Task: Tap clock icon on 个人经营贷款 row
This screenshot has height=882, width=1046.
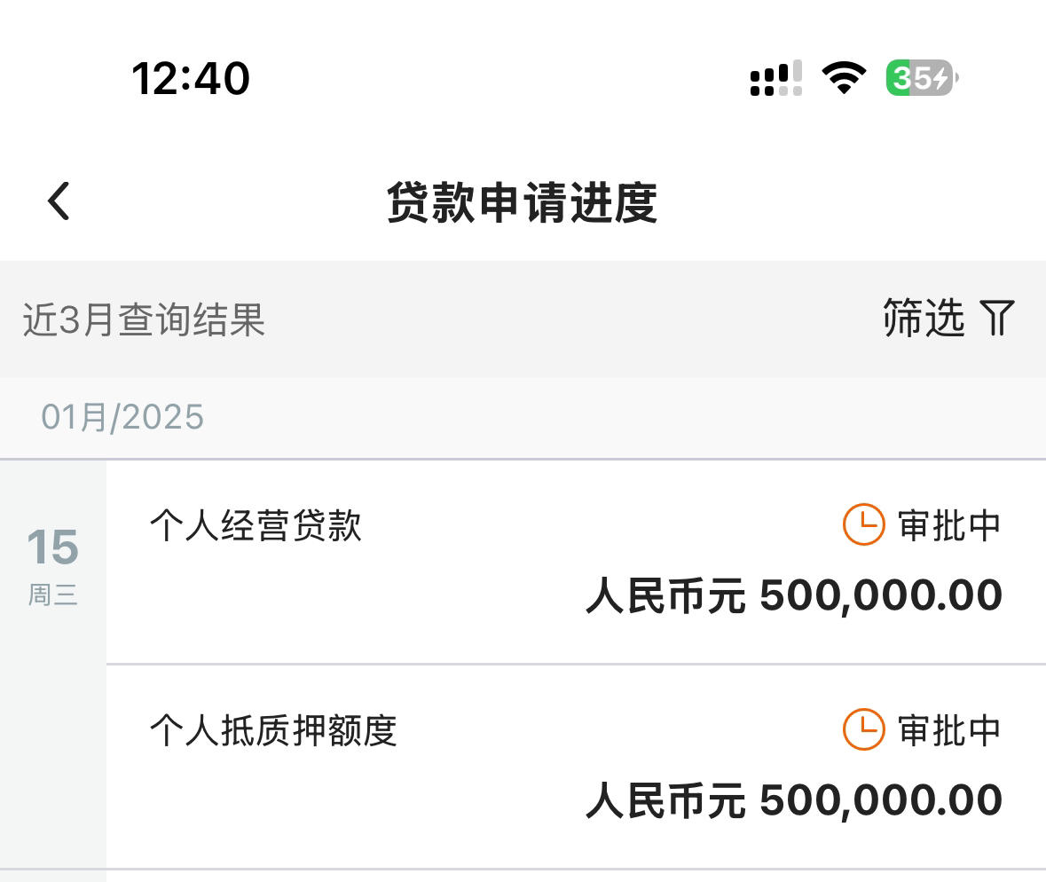Action: (864, 524)
